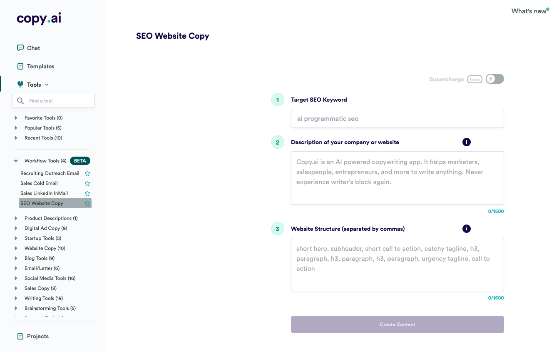The width and height of the screenshot is (559, 352).
Task: Click the Chat speech bubble icon
Action: (x=20, y=48)
